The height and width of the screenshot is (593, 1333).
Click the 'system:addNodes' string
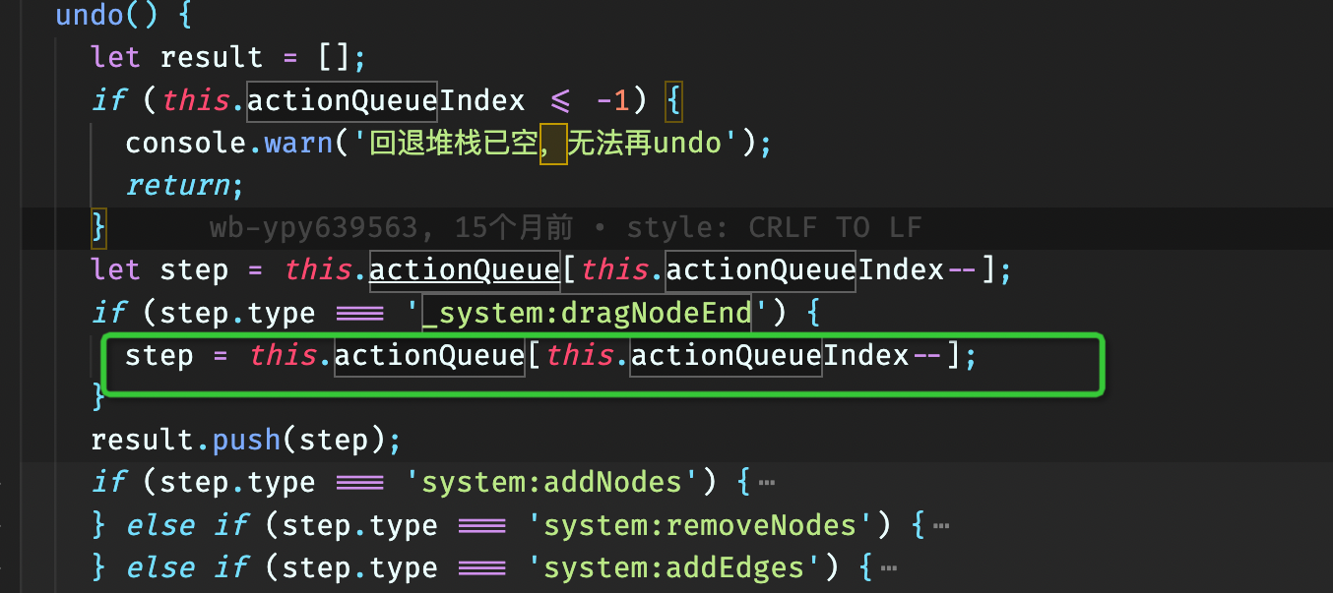click(551, 483)
